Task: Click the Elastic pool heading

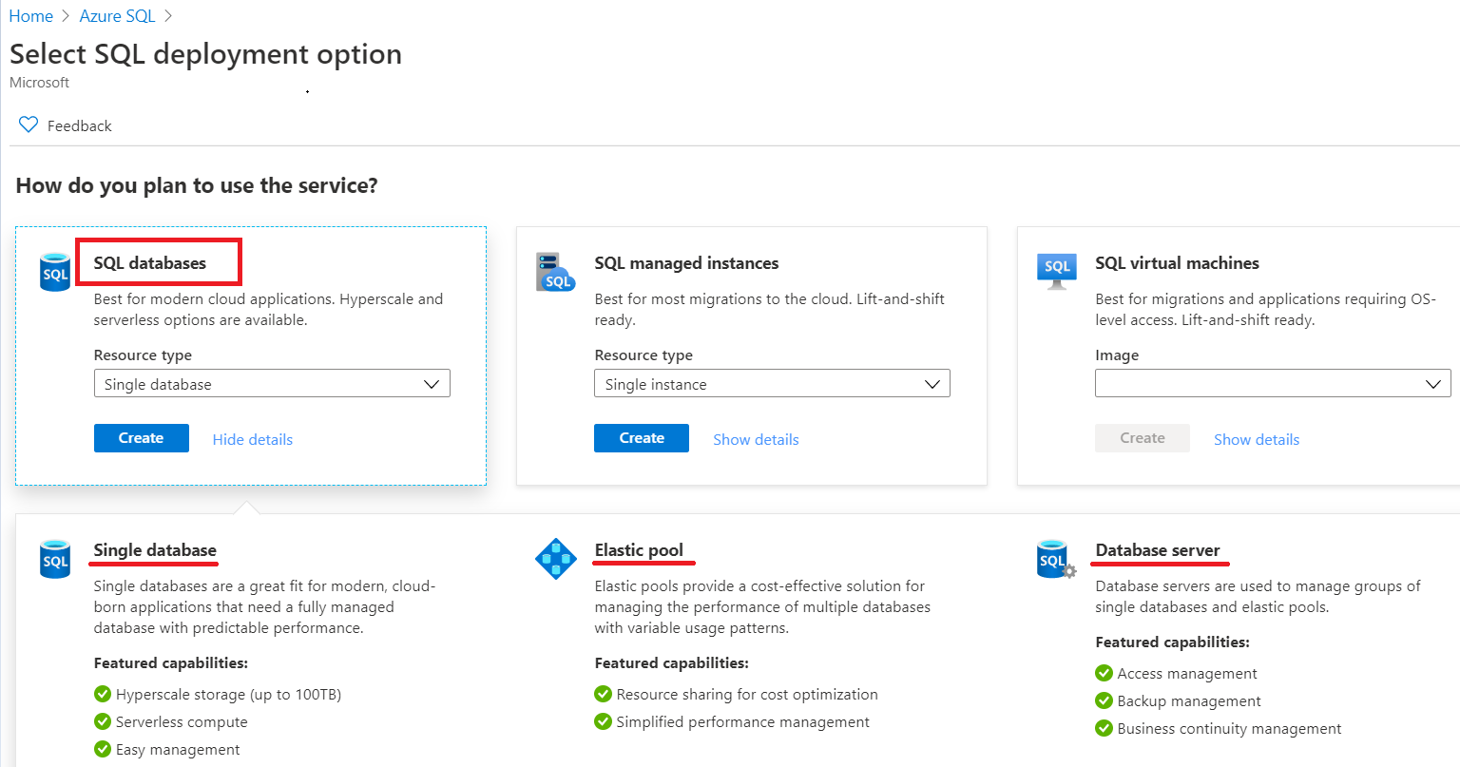Action: tap(639, 550)
